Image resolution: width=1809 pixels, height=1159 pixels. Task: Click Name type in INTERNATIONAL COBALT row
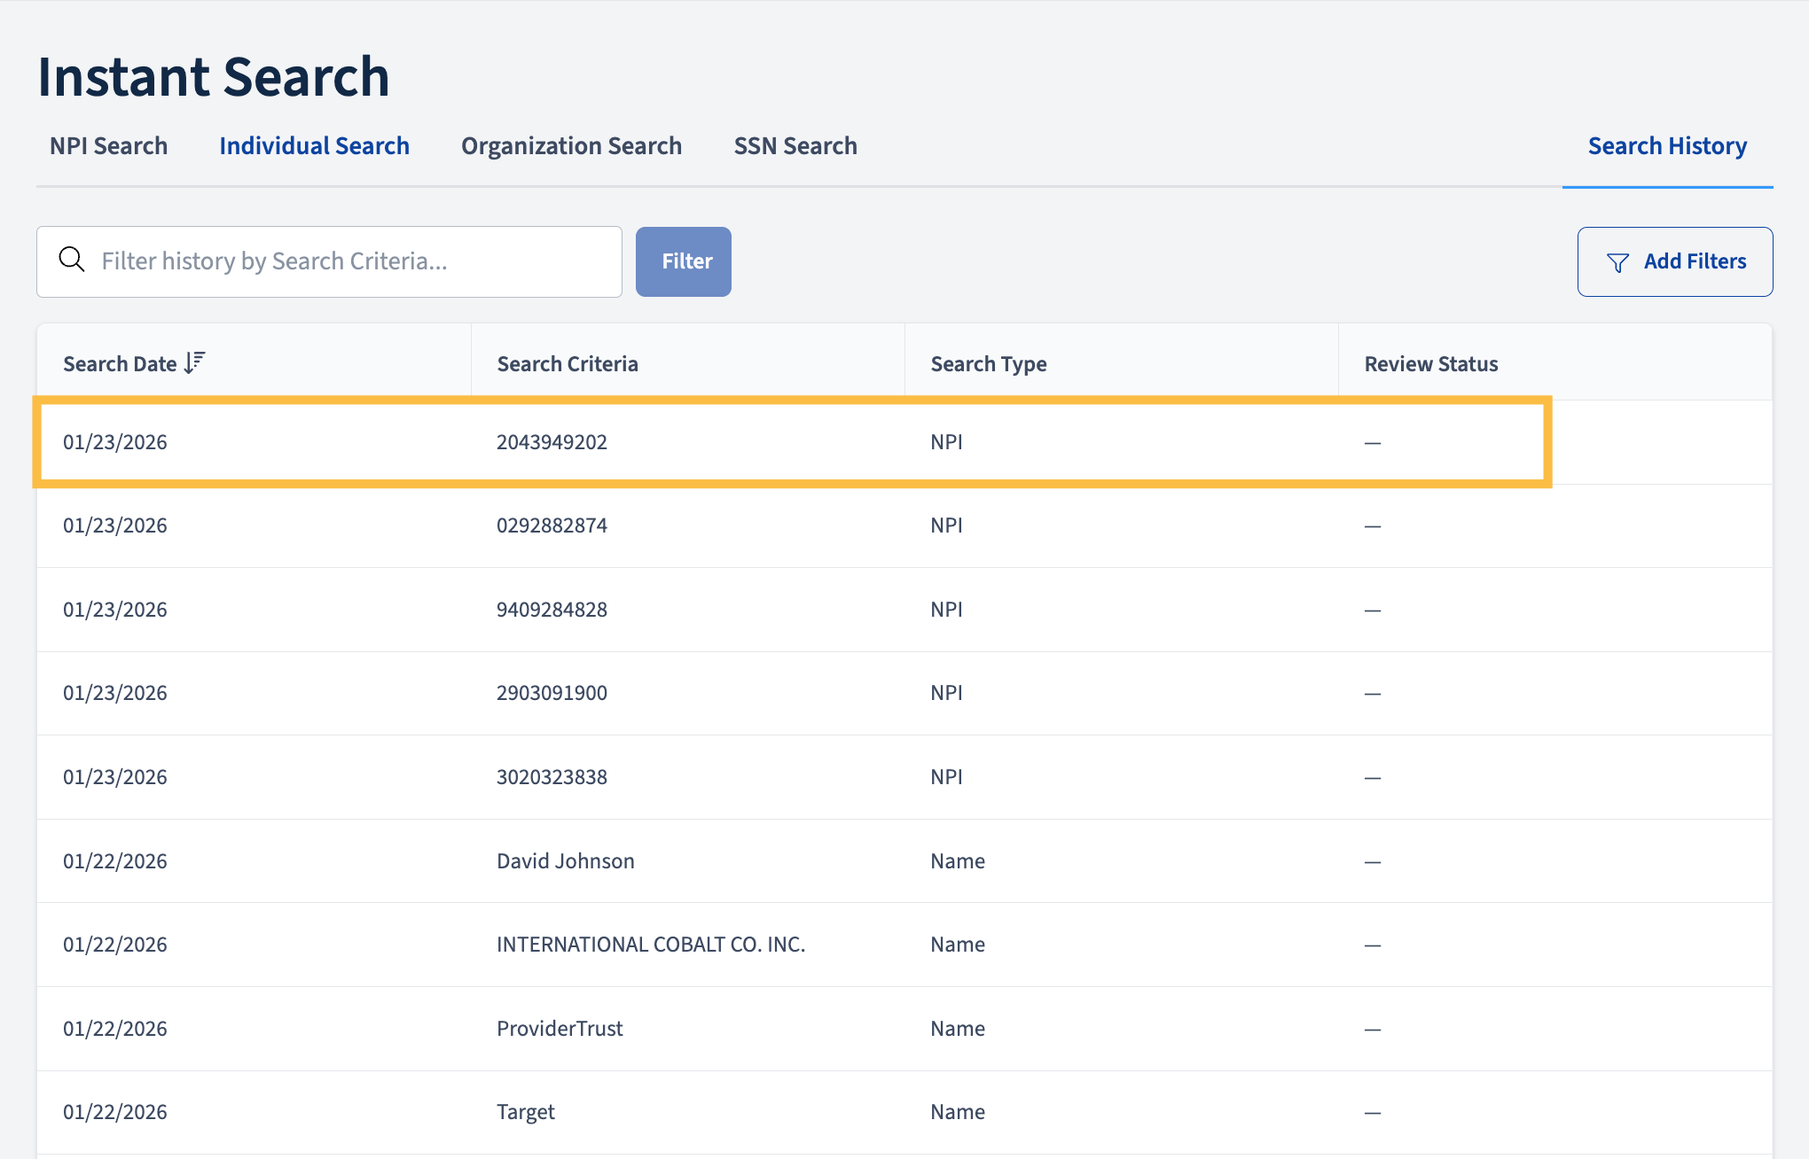[x=958, y=945]
